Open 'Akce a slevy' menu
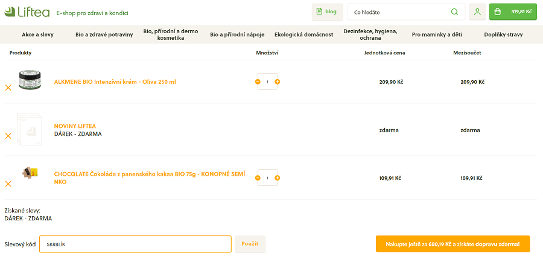543x256 pixels. click(x=38, y=34)
